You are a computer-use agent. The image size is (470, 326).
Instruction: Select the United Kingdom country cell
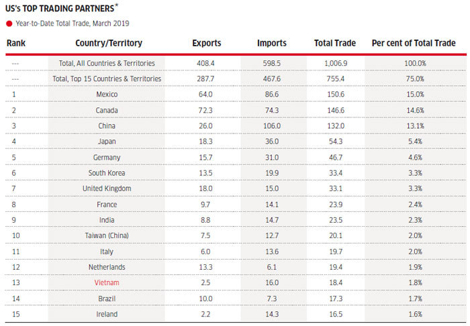[x=106, y=189]
